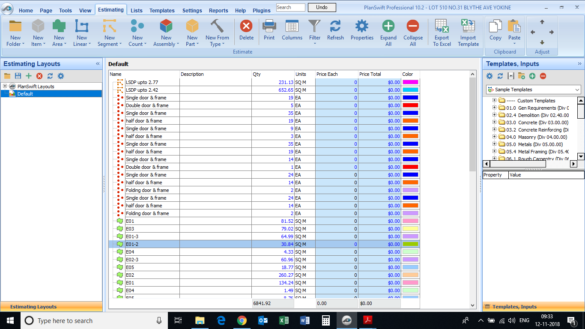Image resolution: width=585 pixels, height=329 pixels.
Task: Click the red minus icon in Templates toolbar
Action: (543, 76)
